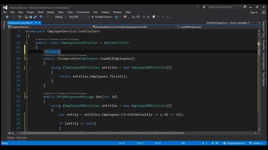The image size is (268, 150).
Task: Switch to XmlMediaTypeForm...r [from metadata] tab
Action: click(227, 23)
